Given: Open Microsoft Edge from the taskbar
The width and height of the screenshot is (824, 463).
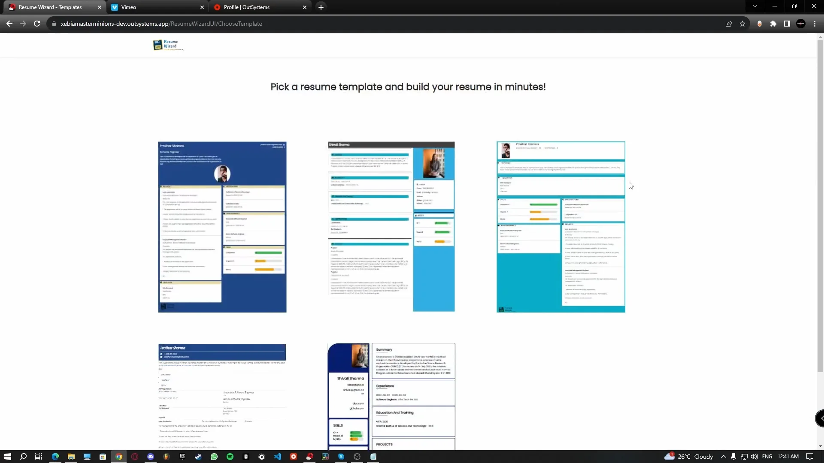Looking at the screenshot, I should click(x=55, y=457).
